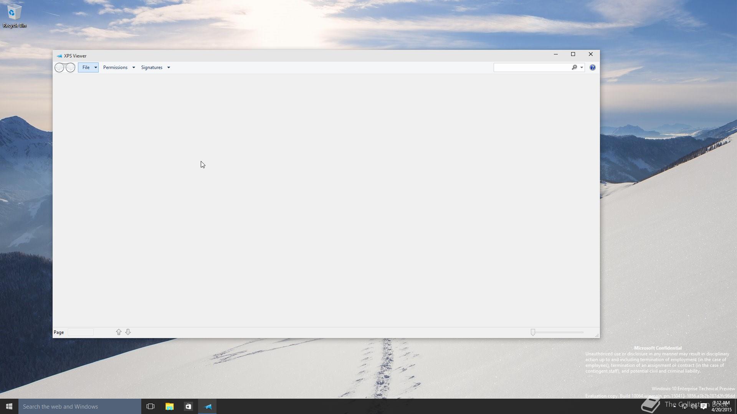The image size is (737, 414).
Task: Open XPS Viewer Help
Action: (x=593, y=67)
